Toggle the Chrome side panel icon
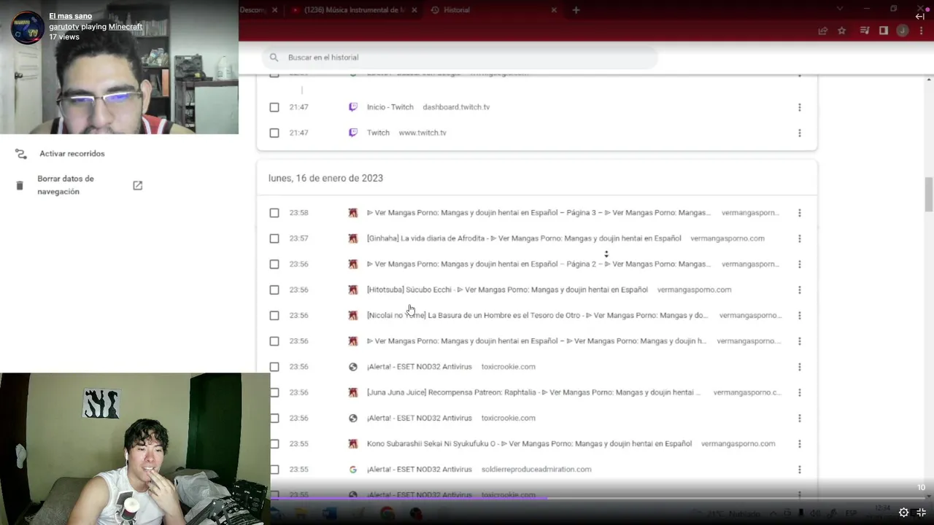 coord(884,31)
